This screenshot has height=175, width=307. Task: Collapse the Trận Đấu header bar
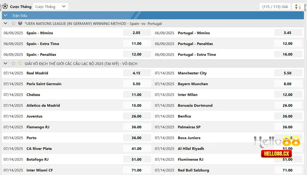tap(5, 15)
